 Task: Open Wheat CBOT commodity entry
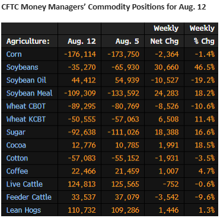[26, 106]
